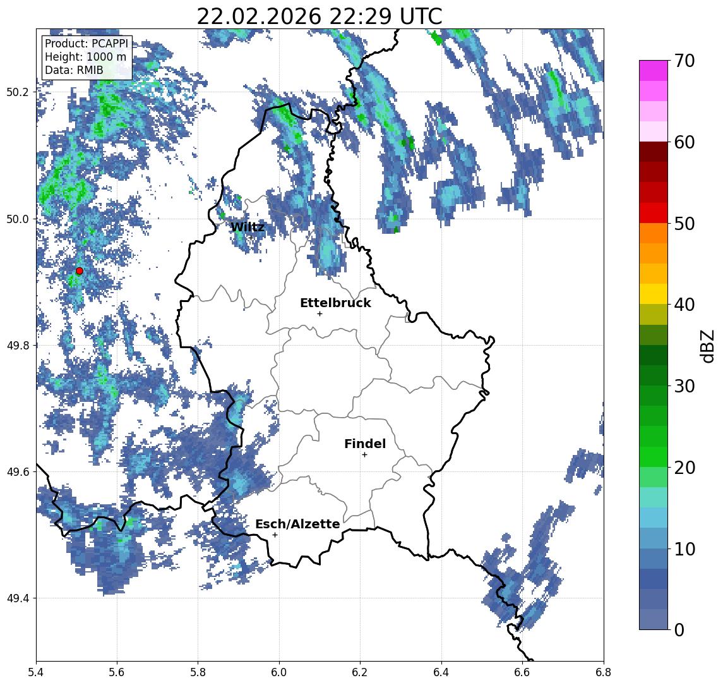Click the 49.4 latitude axis label
This screenshot has width=723, height=685.
(17, 598)
